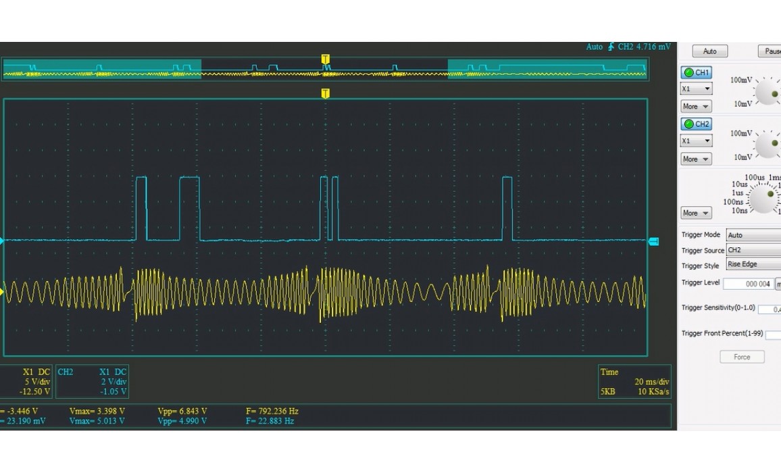Click the yellow T trigger marker above main graph
781x473 pixels.
coord(325,93)
